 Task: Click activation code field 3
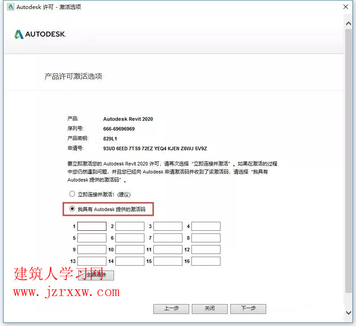click(168, 226)
